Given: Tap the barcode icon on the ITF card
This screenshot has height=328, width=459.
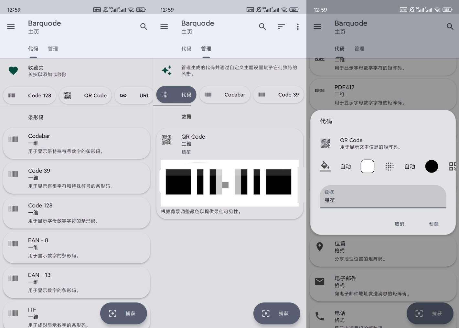Looking at the screenshot, I should pos(13,313).
